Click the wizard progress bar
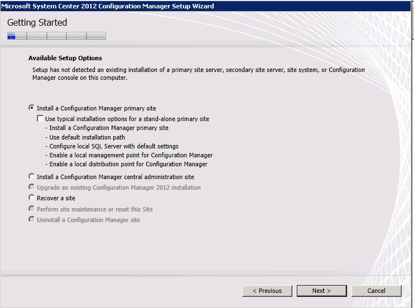The width and height of the screenshot is (414, 308). (56, 36)
